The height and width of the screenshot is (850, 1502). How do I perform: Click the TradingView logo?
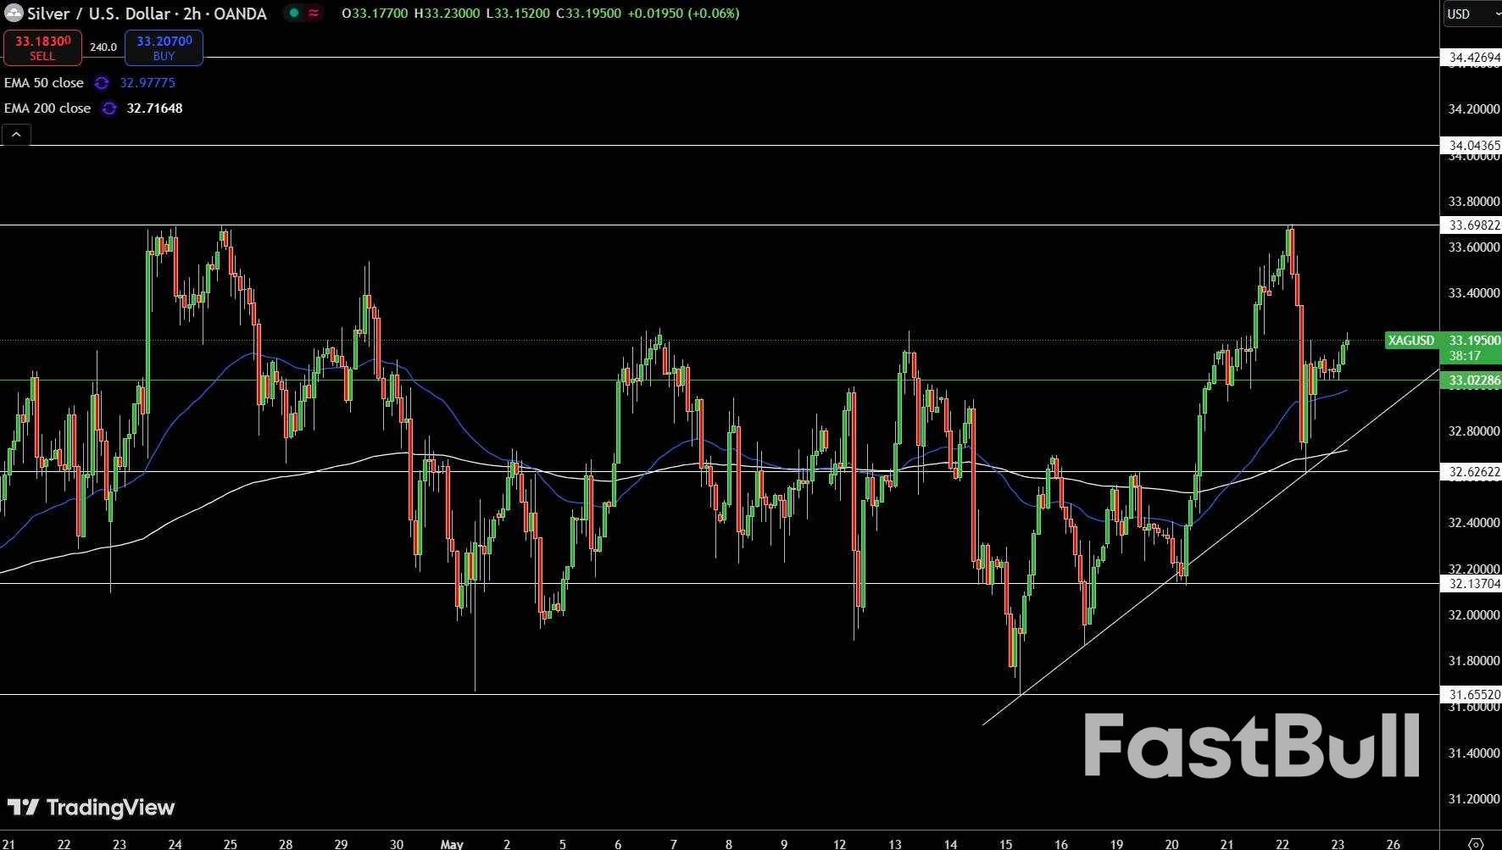[91, 808]
